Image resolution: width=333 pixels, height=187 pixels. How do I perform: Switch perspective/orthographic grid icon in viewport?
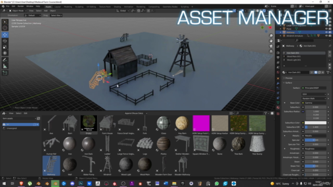271,51
